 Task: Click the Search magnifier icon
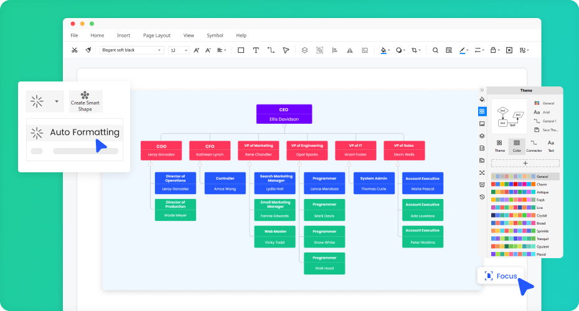coord(435,50)
